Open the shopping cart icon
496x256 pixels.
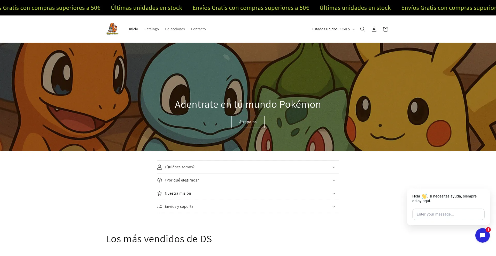385,29
